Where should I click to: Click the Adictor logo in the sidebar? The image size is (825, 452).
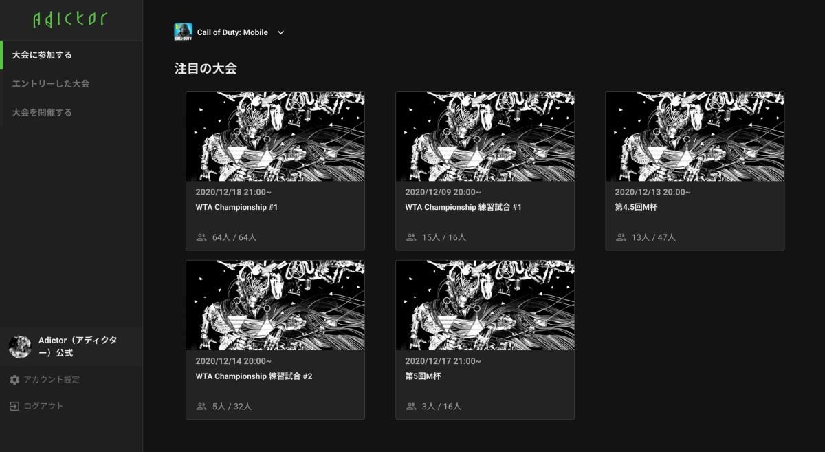[x=70, y=19]
